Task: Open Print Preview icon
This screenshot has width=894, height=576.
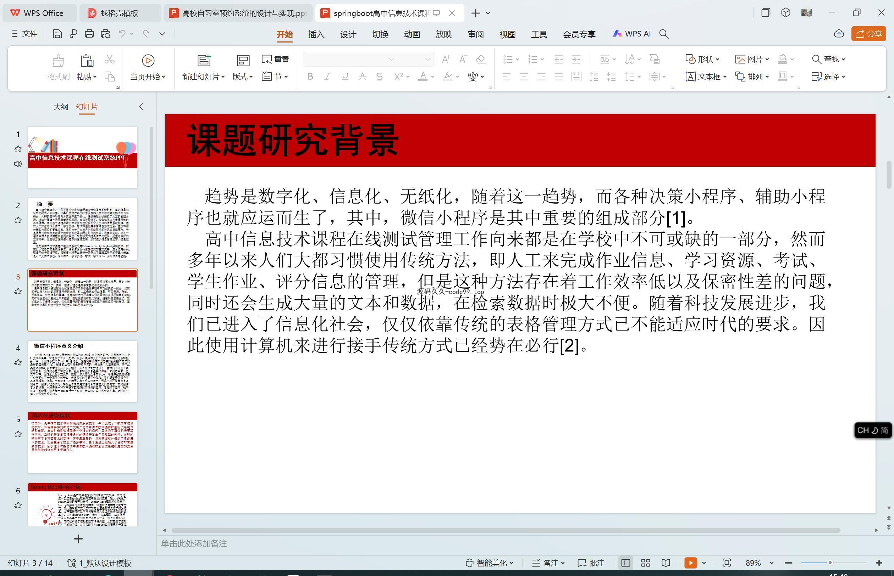Action: (106, 34)
